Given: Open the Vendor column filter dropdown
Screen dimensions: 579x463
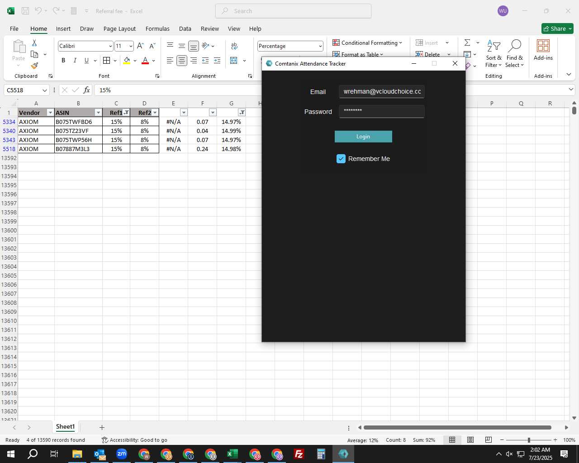Looking at the screenshot, I should coord(50,113).
